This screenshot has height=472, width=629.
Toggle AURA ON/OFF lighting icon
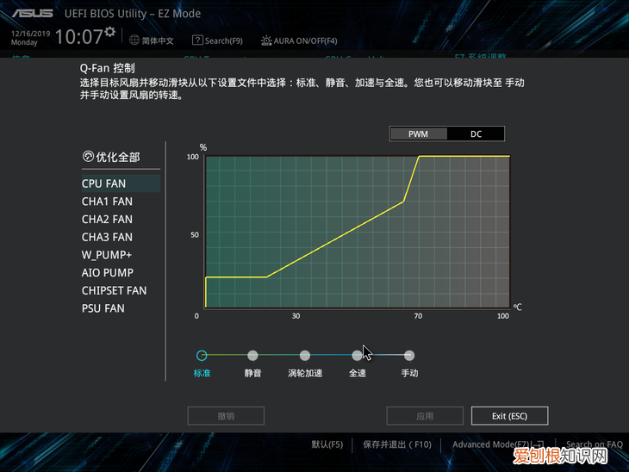pos(267,40)
